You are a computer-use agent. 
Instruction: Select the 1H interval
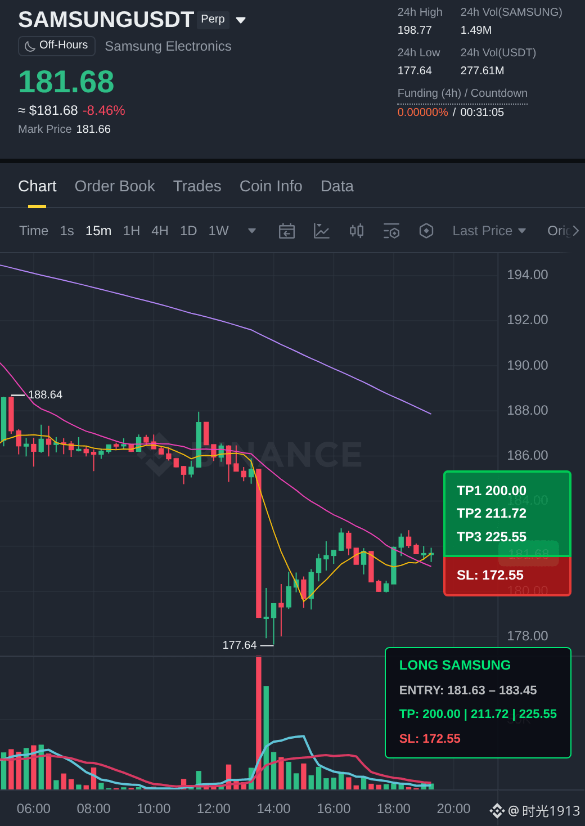[x=132, y=231]
